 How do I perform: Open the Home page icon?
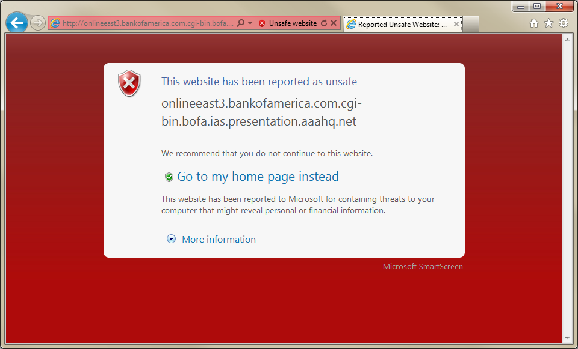click(534, 23)
